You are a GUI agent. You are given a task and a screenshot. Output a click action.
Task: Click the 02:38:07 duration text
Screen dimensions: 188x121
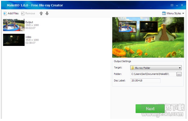click(x=30, y=43)
